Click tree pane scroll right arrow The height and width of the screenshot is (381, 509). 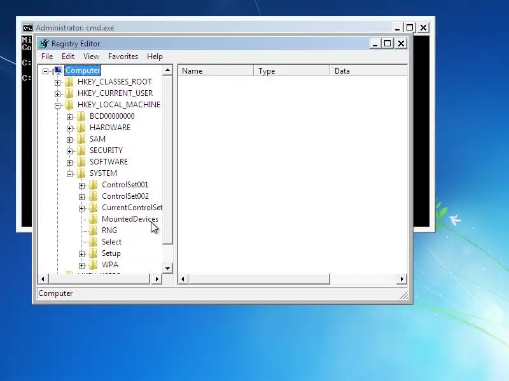pos(157,279)
